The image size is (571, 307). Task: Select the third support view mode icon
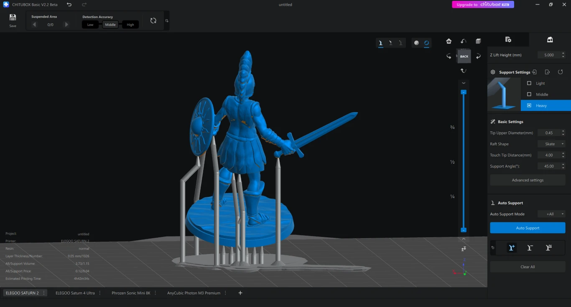pos(400,43)
